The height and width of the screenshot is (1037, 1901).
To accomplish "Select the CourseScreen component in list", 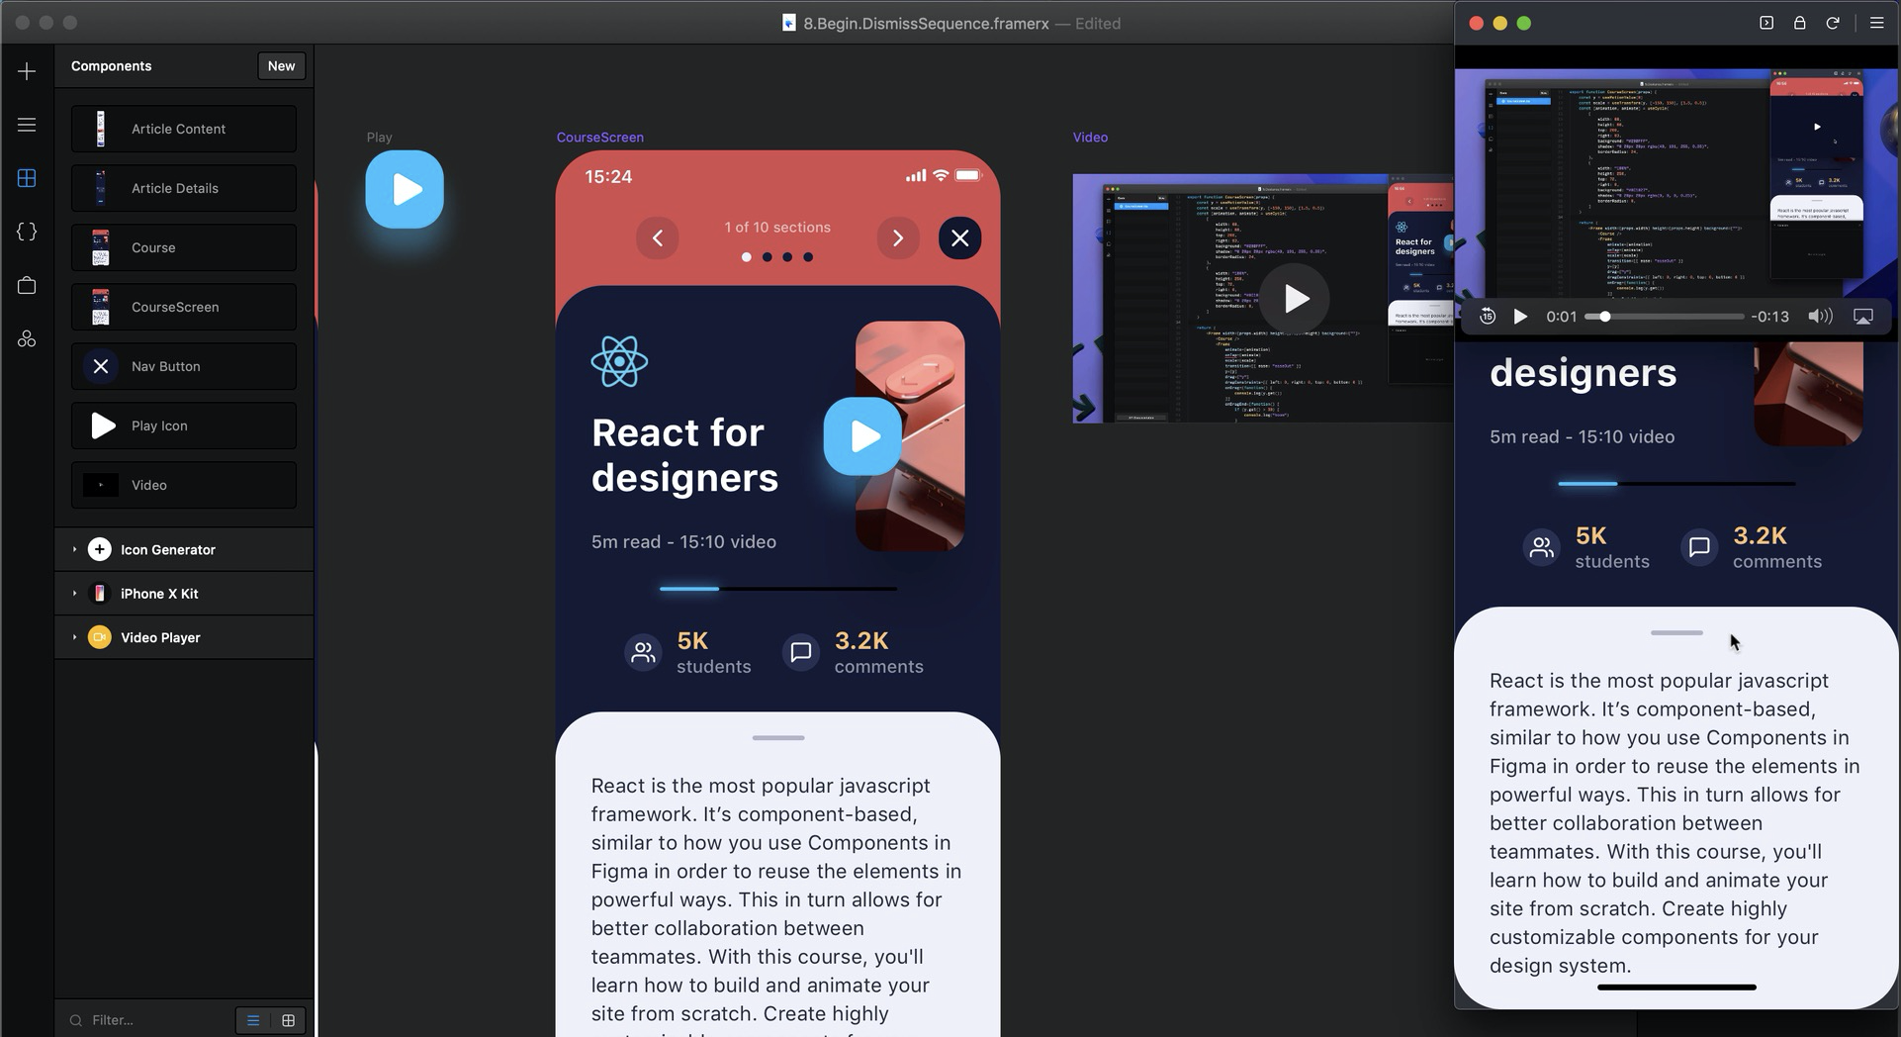I will (x=184, y=307).
